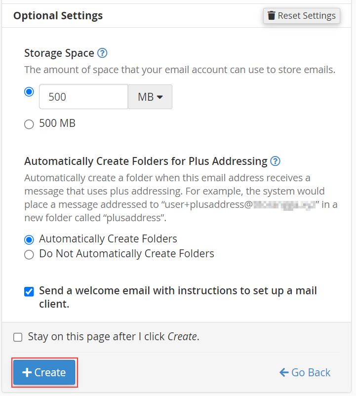This screenshot has width=356, height=396.
Task: Follow the Go Back link
Action: pos(311,372)
